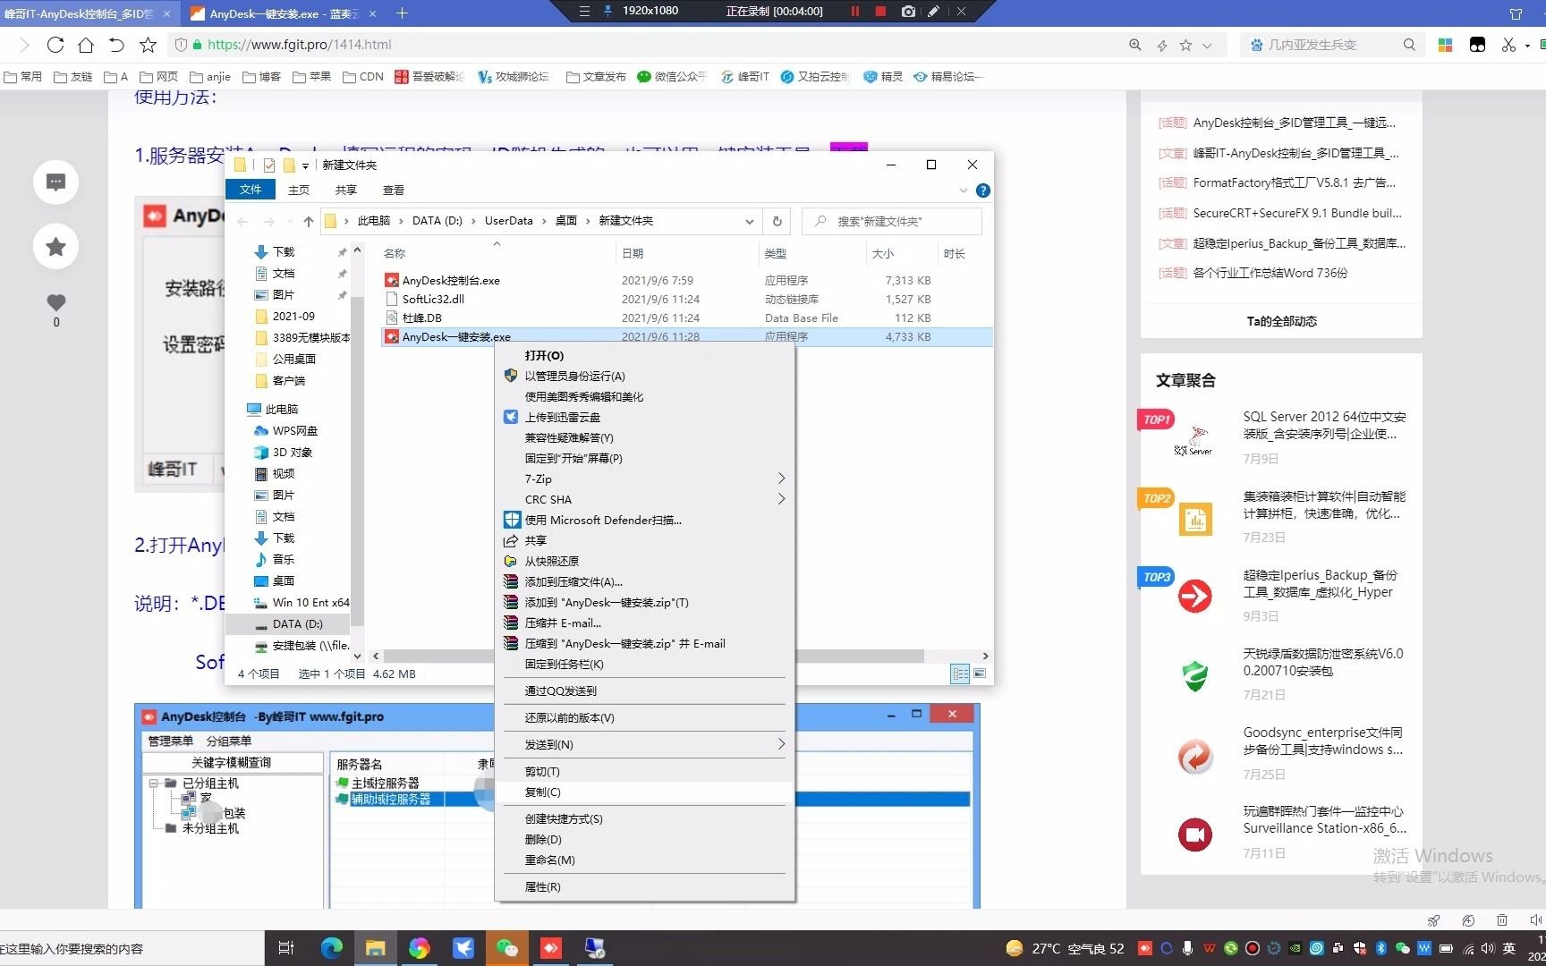Click Task View taskbar button
This screenshot has height=966, width=1546.
pos(286,948)
